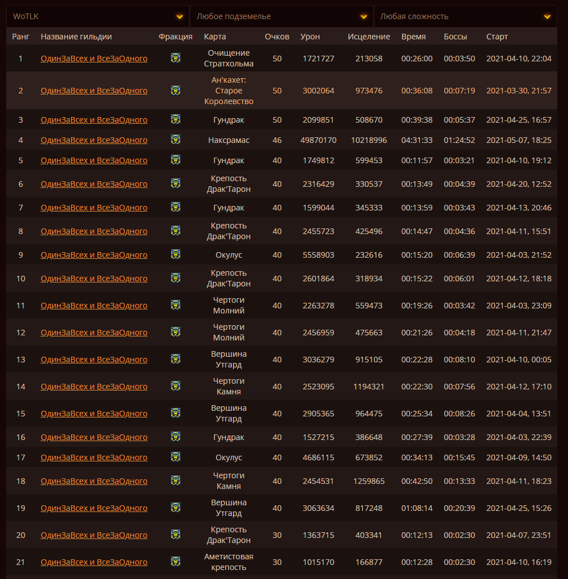Click faction icon in Аметистовая крепость row

(x=176, y=562)
